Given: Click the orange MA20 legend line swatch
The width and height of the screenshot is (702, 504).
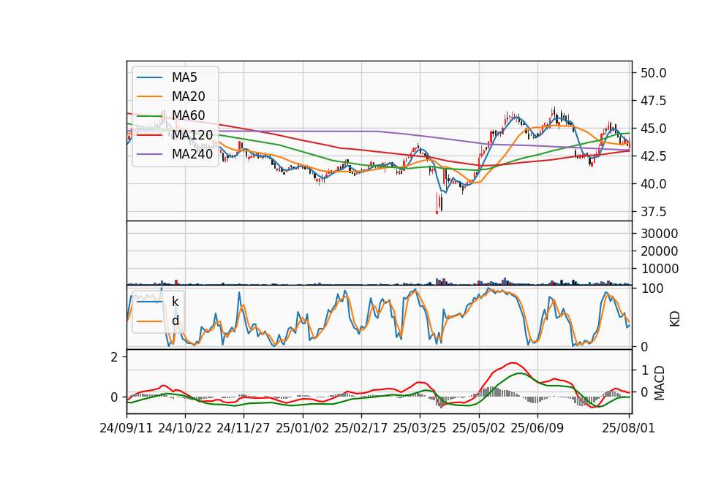Looking at the screenshot, I should [149, 96].
